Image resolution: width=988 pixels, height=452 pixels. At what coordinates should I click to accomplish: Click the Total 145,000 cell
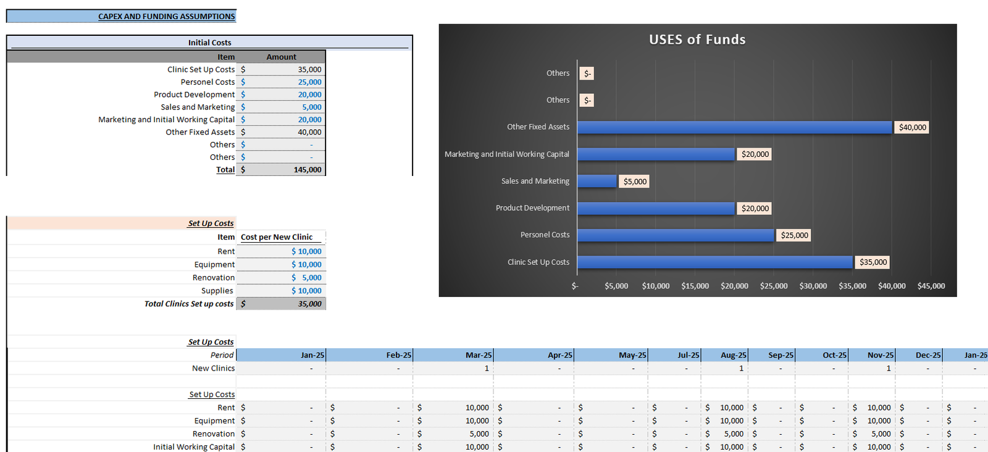[x=281, y=169]
